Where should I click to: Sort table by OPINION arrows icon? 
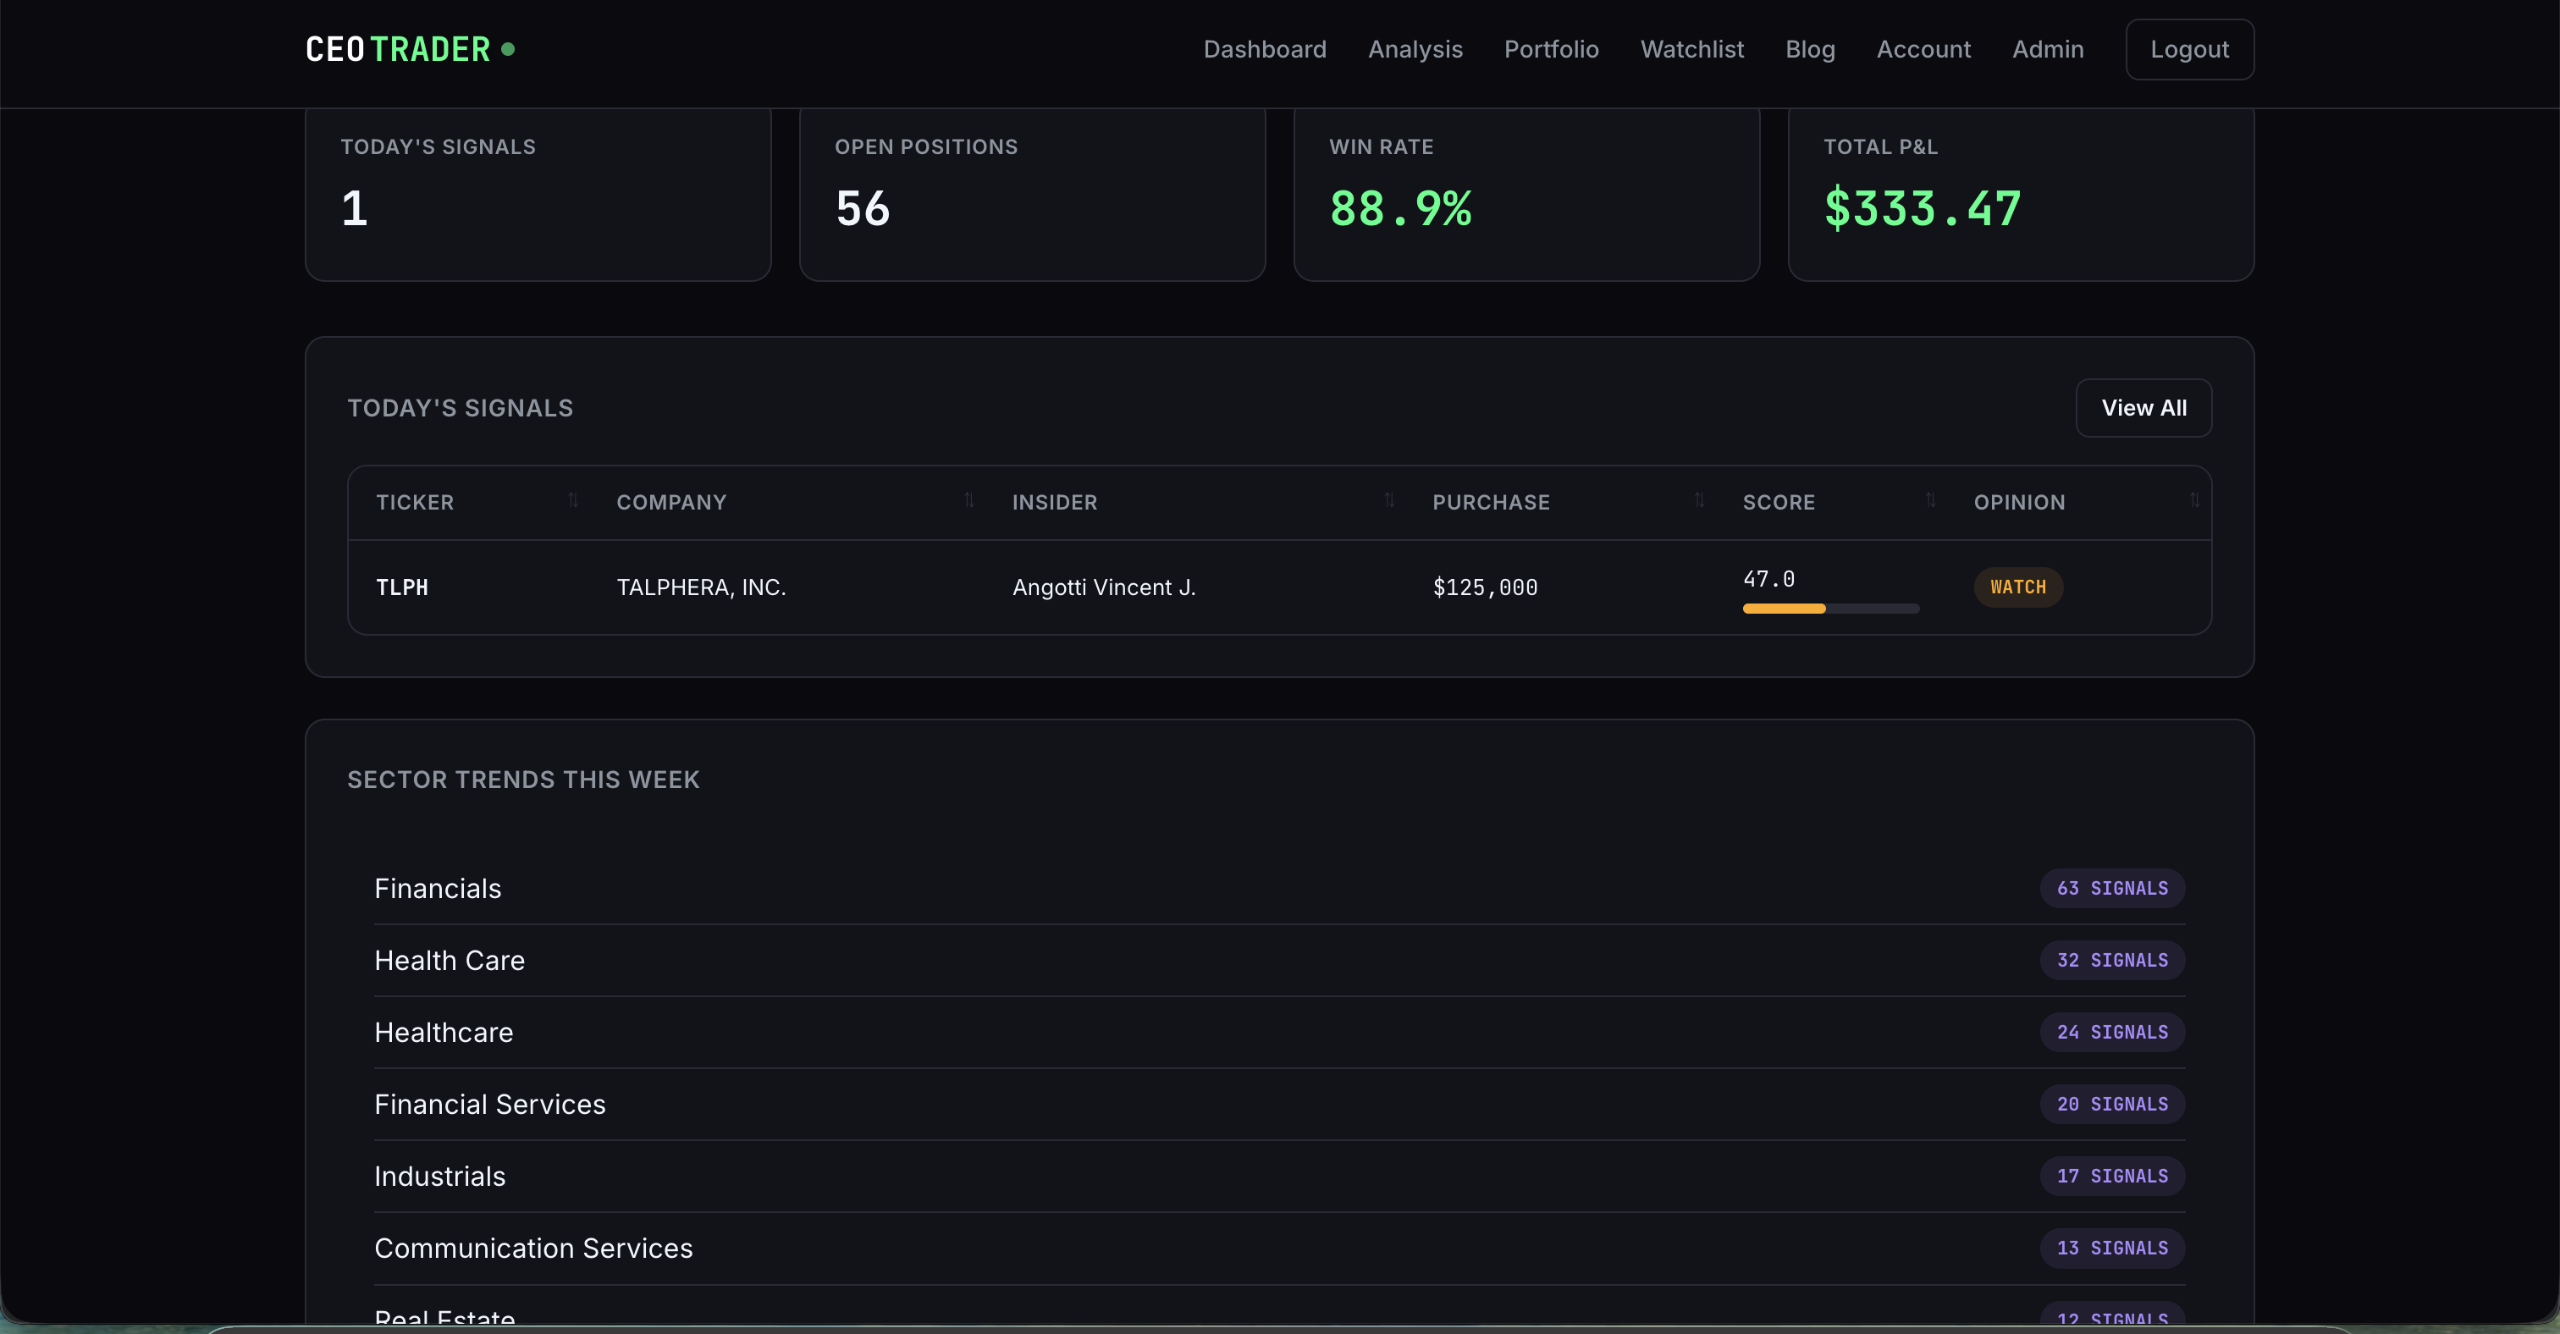[x=2195, y=500]
